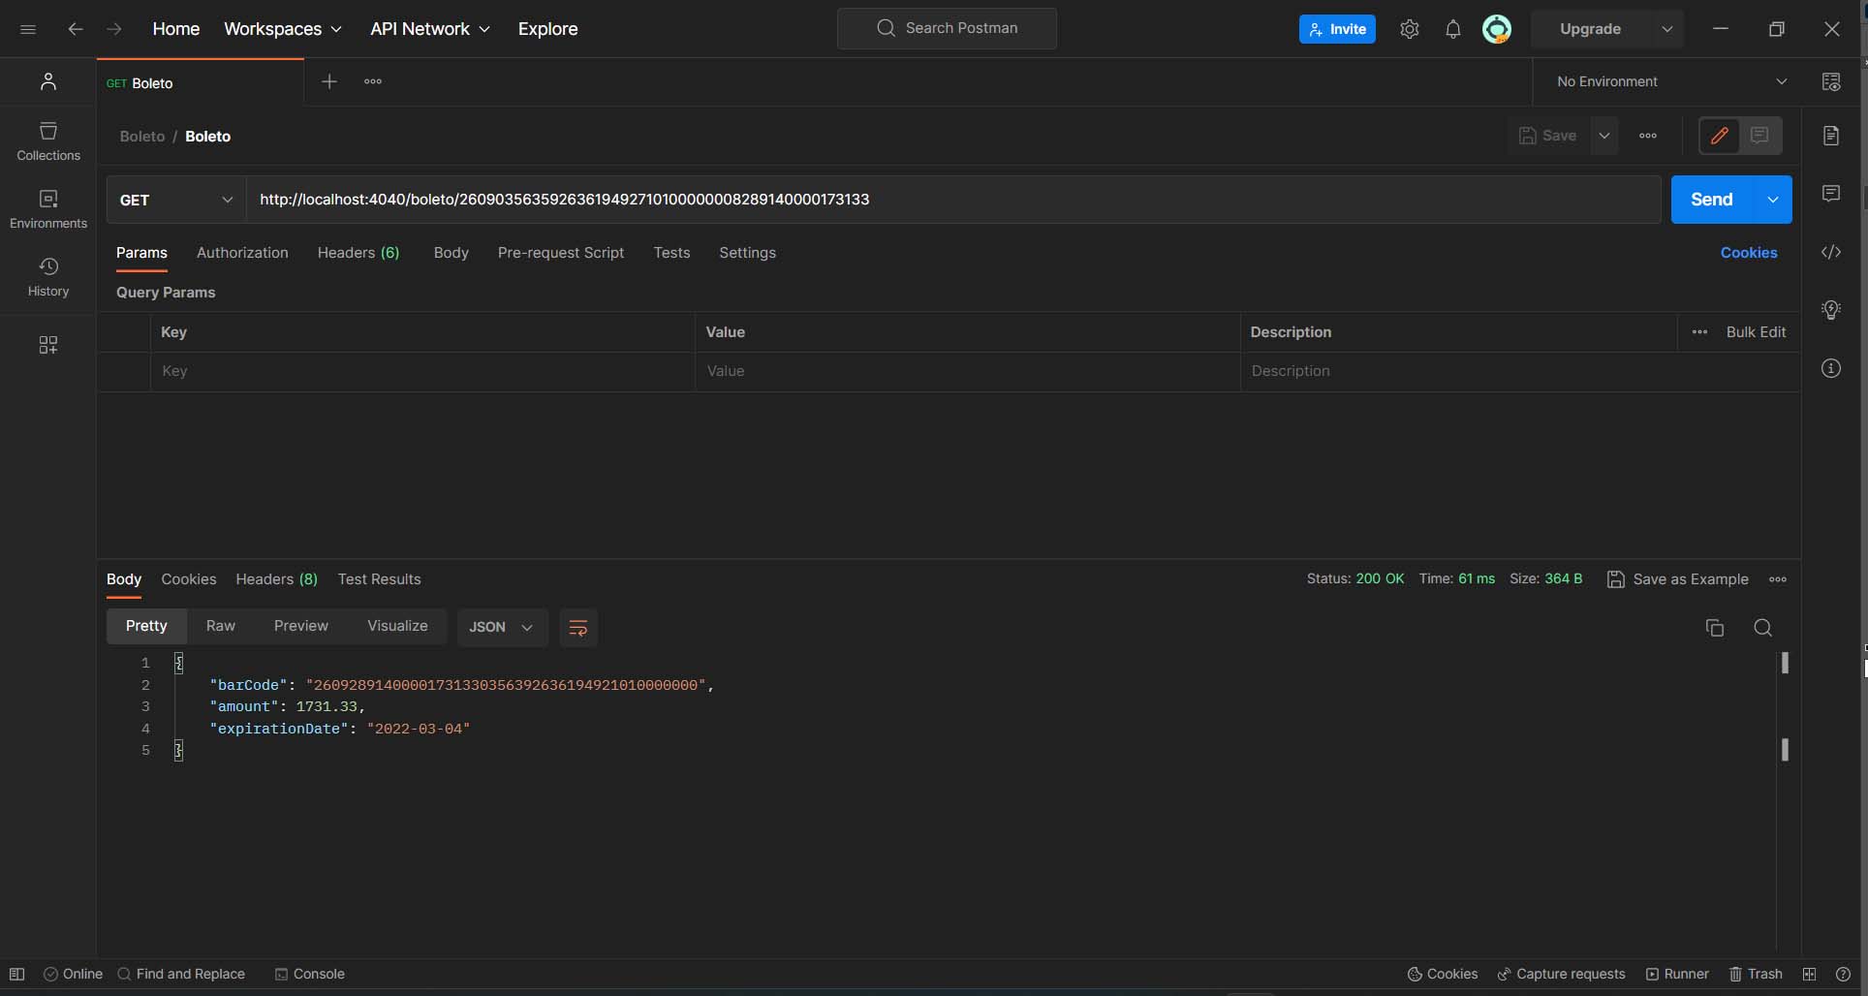Switch to the Authorization tab
This screenshot has width=1868, height=996.
(x=242, y=253)
